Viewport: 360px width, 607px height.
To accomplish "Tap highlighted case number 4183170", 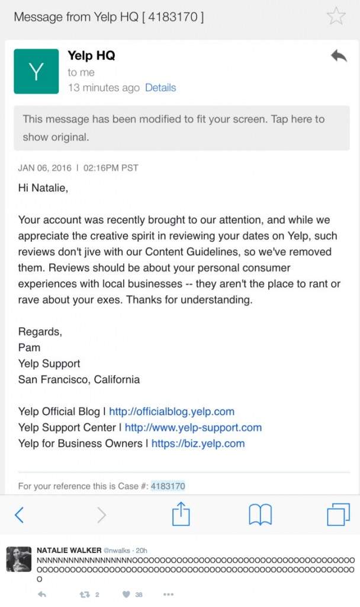I will [168, 486].
